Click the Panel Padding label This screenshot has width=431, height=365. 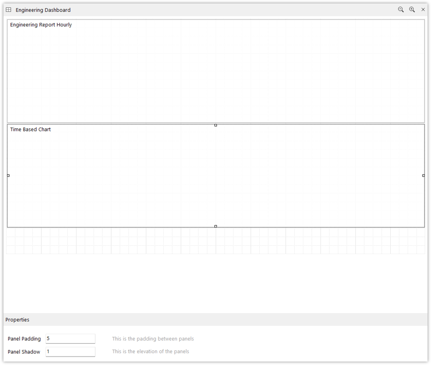[x=24, y=339]
